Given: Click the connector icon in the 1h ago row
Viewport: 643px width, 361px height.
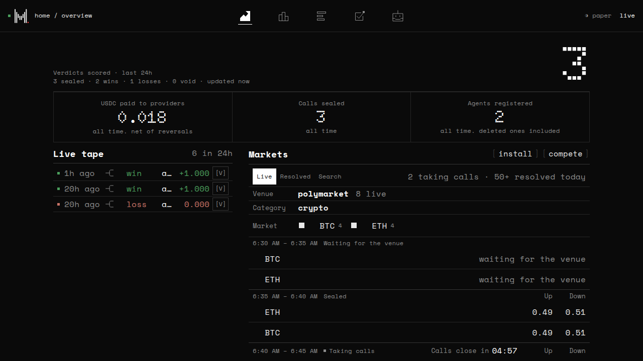Looking at the screenshot, I should coord(110,173).
